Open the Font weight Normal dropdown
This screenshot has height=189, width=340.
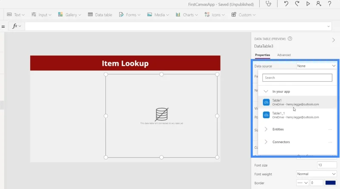(316, 174)
